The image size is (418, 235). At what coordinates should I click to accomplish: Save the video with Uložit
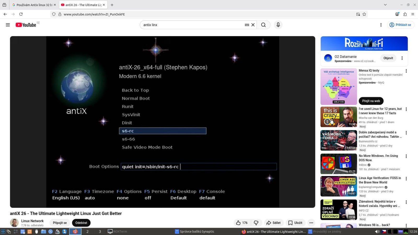(x=295, y=223)
